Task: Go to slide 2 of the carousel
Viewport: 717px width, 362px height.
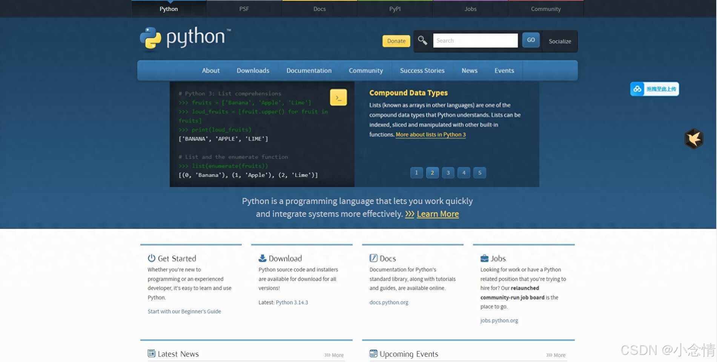Action: pos(432,173)
